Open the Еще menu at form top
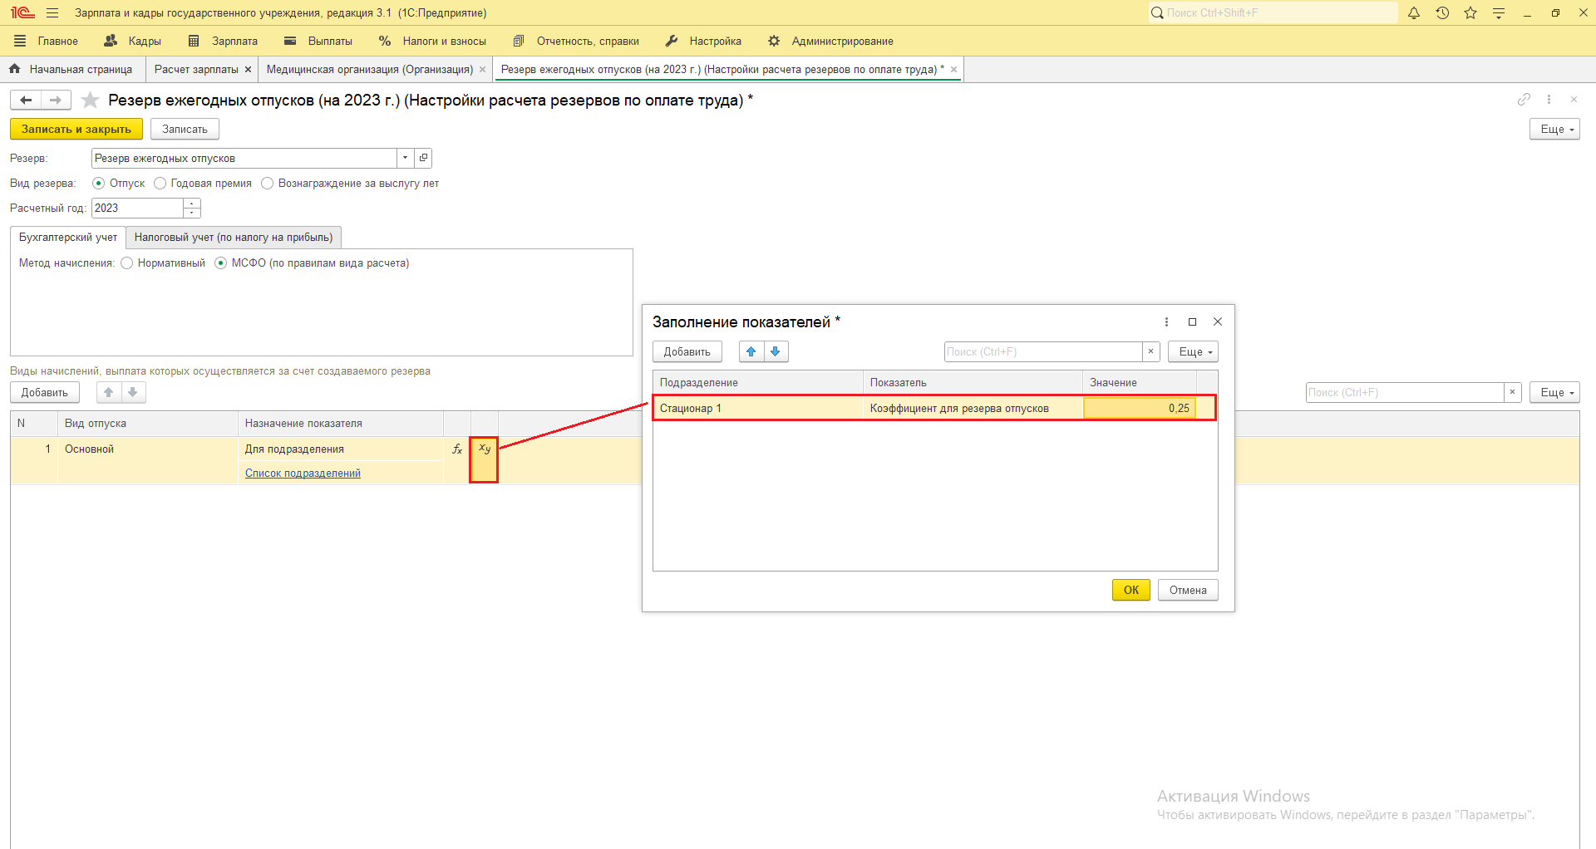 pyautogui.click(x=1554, y=129)
